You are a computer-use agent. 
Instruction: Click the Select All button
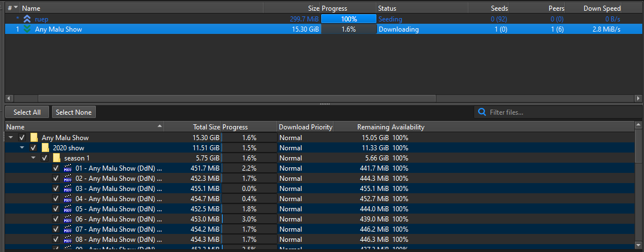pyautogui.click(x=27, y=112)
